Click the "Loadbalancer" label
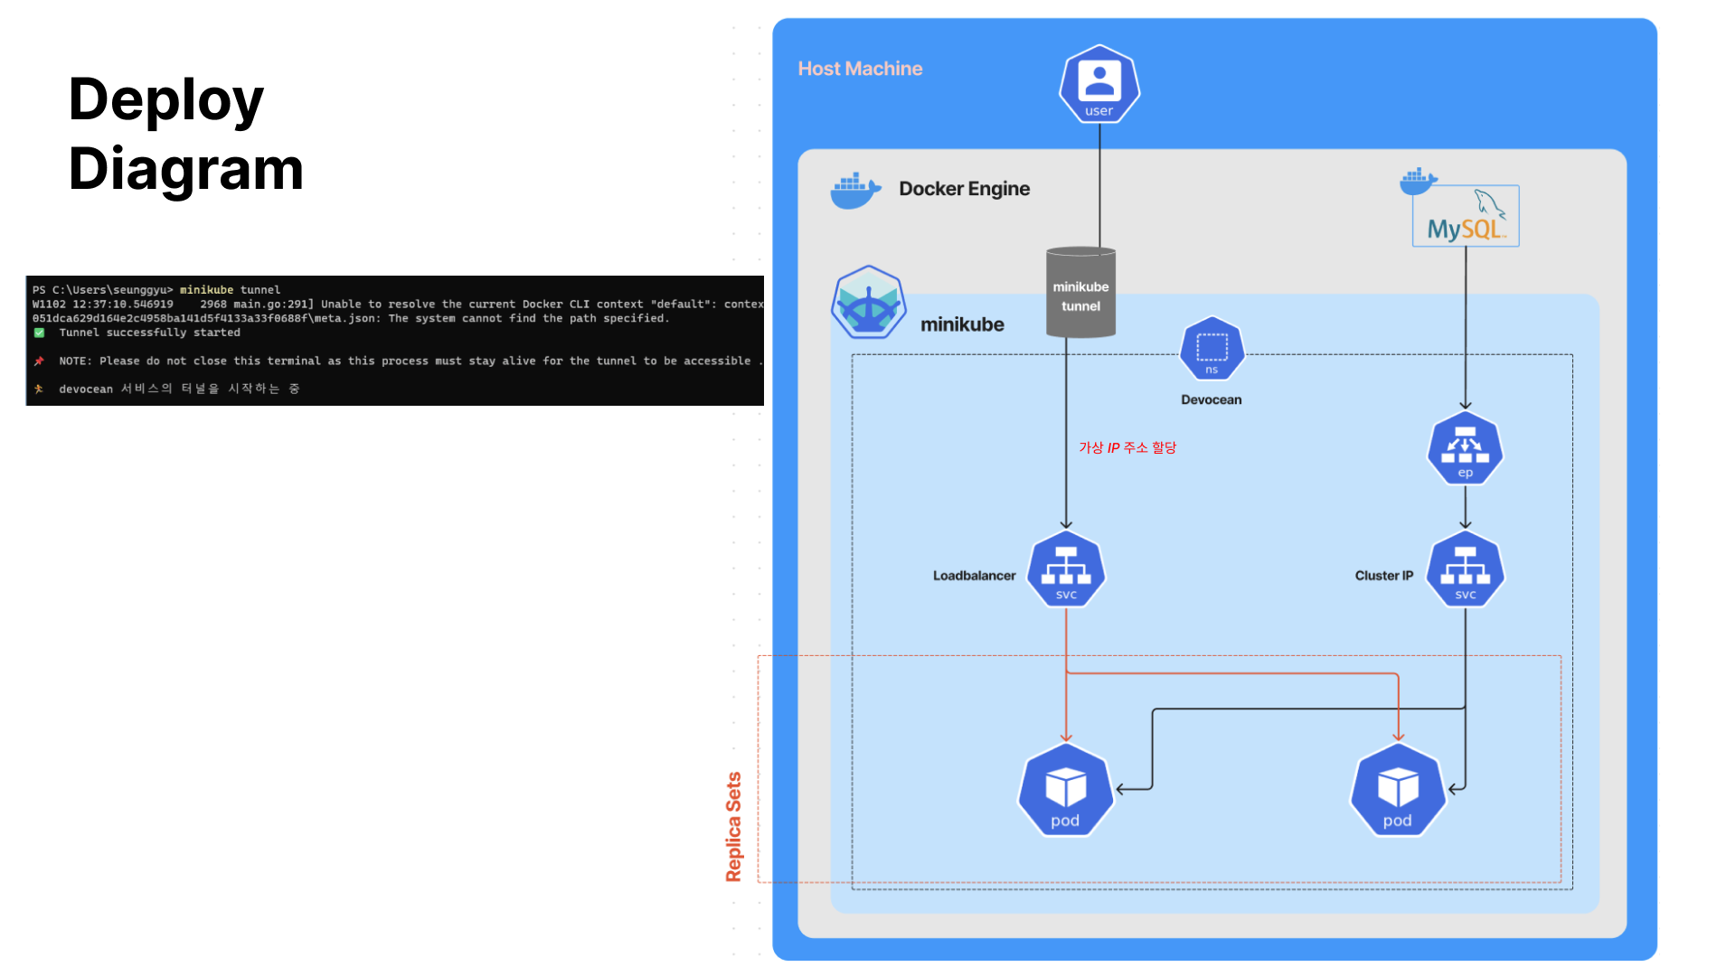The image size is (1736, 976). (x=975, y=576)
